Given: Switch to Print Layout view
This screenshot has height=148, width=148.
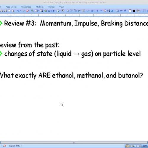Looking at the screenshot, I should (127, 146).
